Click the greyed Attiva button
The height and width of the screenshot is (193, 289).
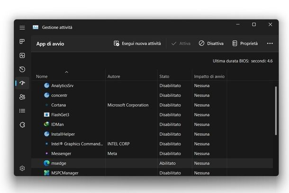pyautogui.click(x=181, y=44)
